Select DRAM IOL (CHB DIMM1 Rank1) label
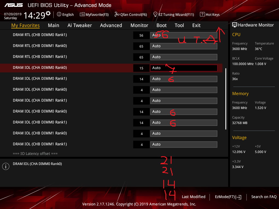Viewport: 279px width, 209px height. (x=40, y=144)
